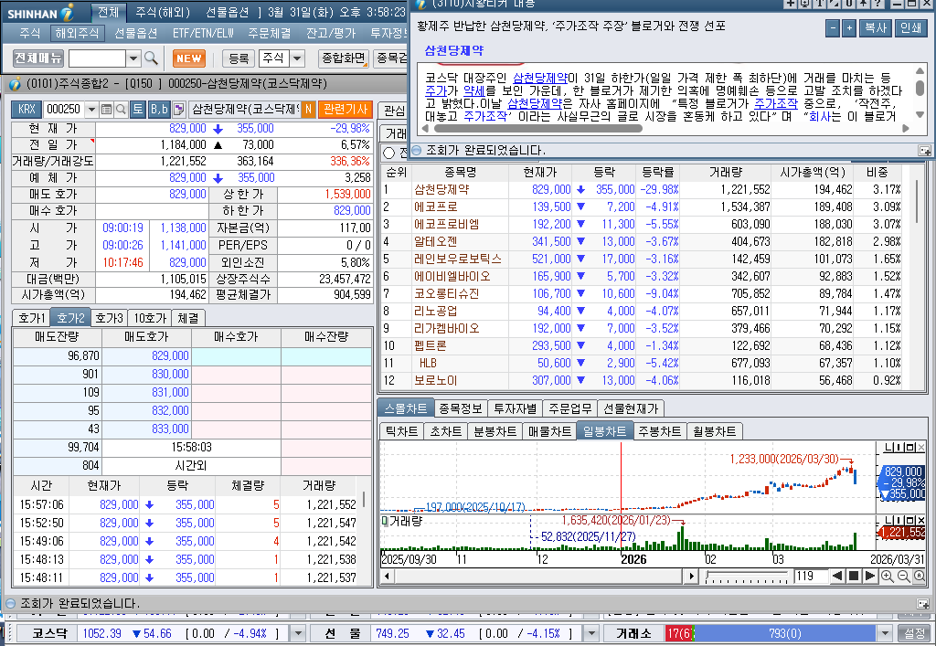
Task: Click the screen-link icon at bottom-right status bar
Action: [x=923, y=603]
